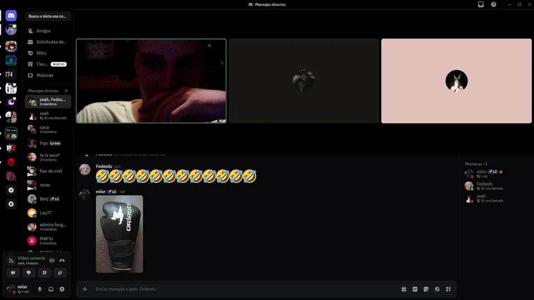Open Misiones page

click(x=48, y=75)
